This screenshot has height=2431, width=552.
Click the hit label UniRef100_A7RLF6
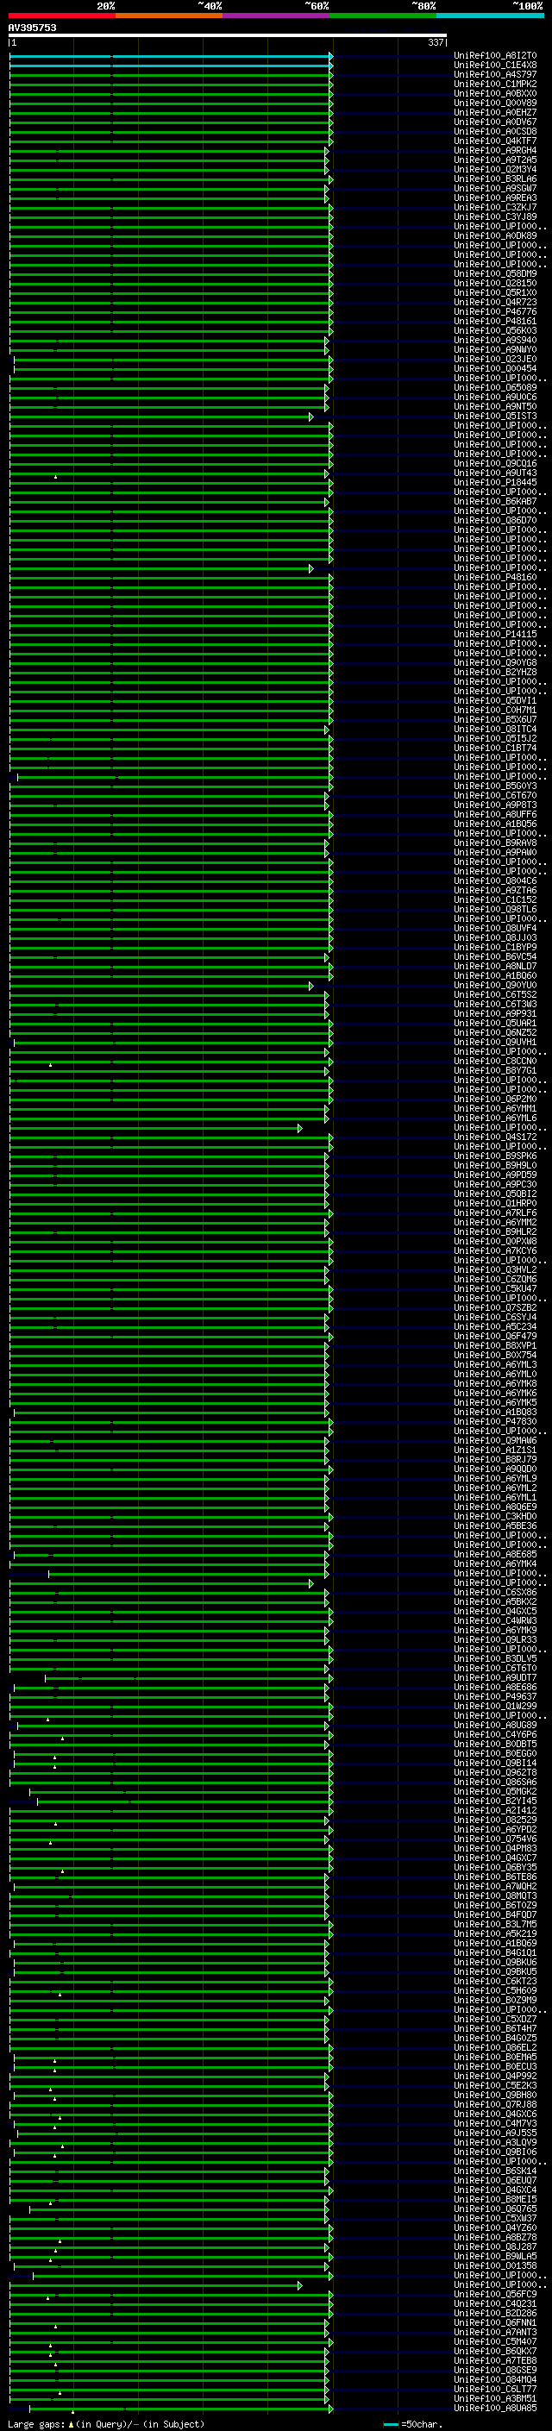tap(495, 1212)
